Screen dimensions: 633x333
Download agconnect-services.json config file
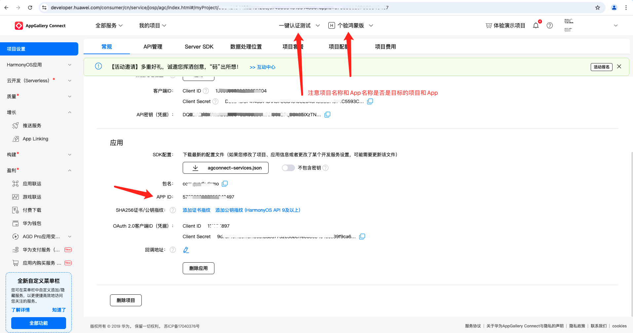click(226, 168)
